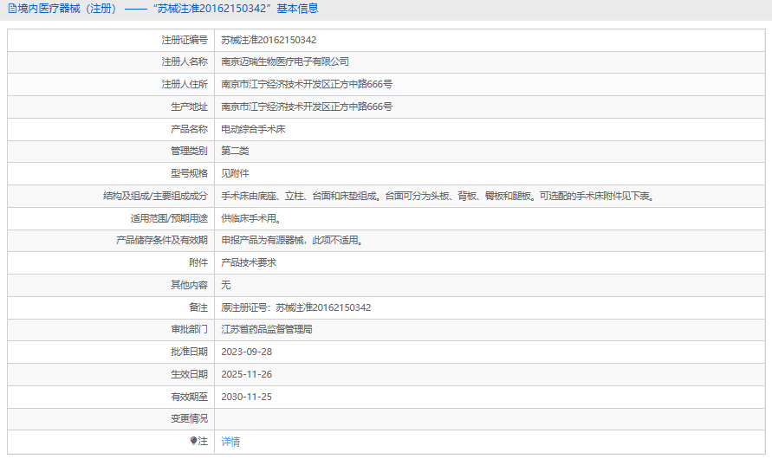772x459 pixels.
Task: Select the 结构及组成/主要组成成分 label
Action: (155, 196)
